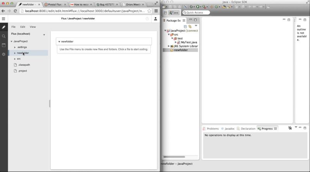The image size is (310, 172).
Task: Maximize the Eclipse editor area
Action: click(289, 20)
